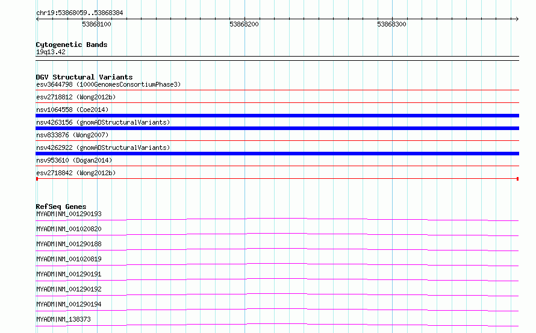Screen dimensions: 536x333
Task: Select transcript MYADM|NM_001290192
Action: pyautogui.click(x=69, y=289)
